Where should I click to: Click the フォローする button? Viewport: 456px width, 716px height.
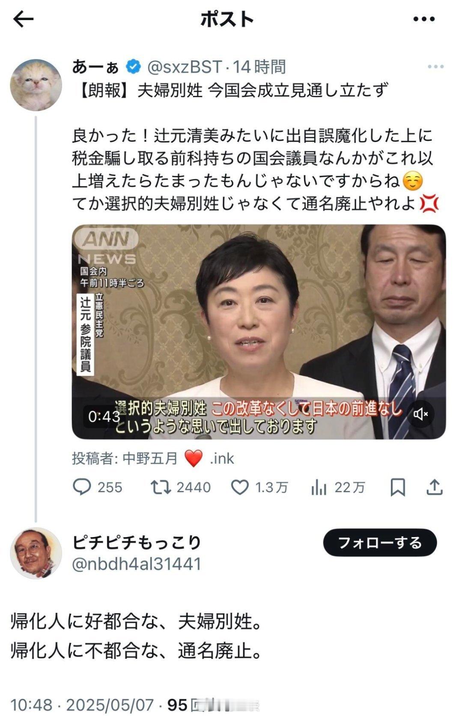380,543
